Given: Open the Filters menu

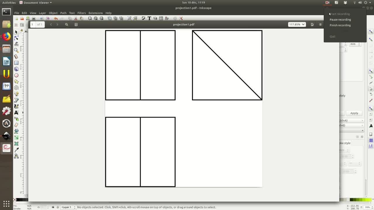Looking at the screenshot, I should [81, 13].
